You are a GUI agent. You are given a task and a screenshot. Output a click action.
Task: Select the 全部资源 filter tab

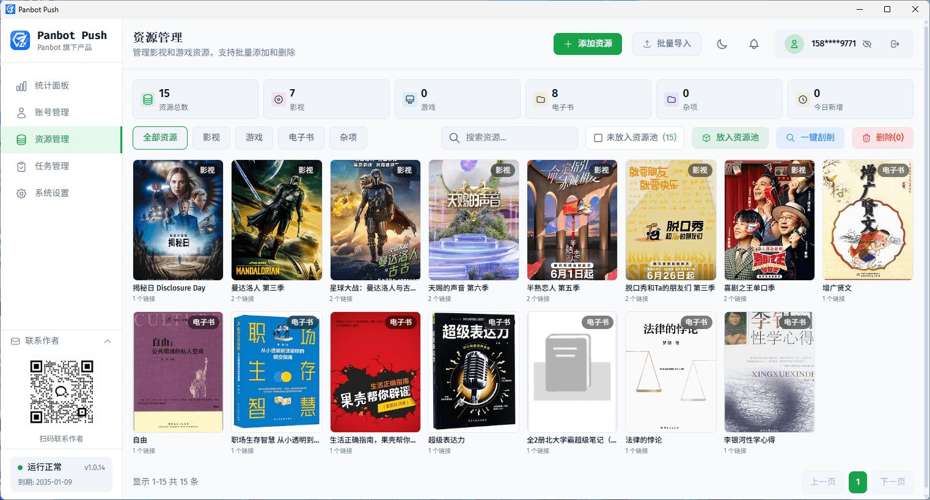coord(160,138)
